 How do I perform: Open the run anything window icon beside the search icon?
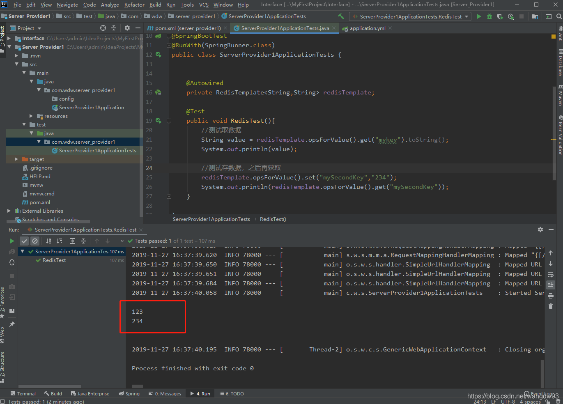click(549, 16)
